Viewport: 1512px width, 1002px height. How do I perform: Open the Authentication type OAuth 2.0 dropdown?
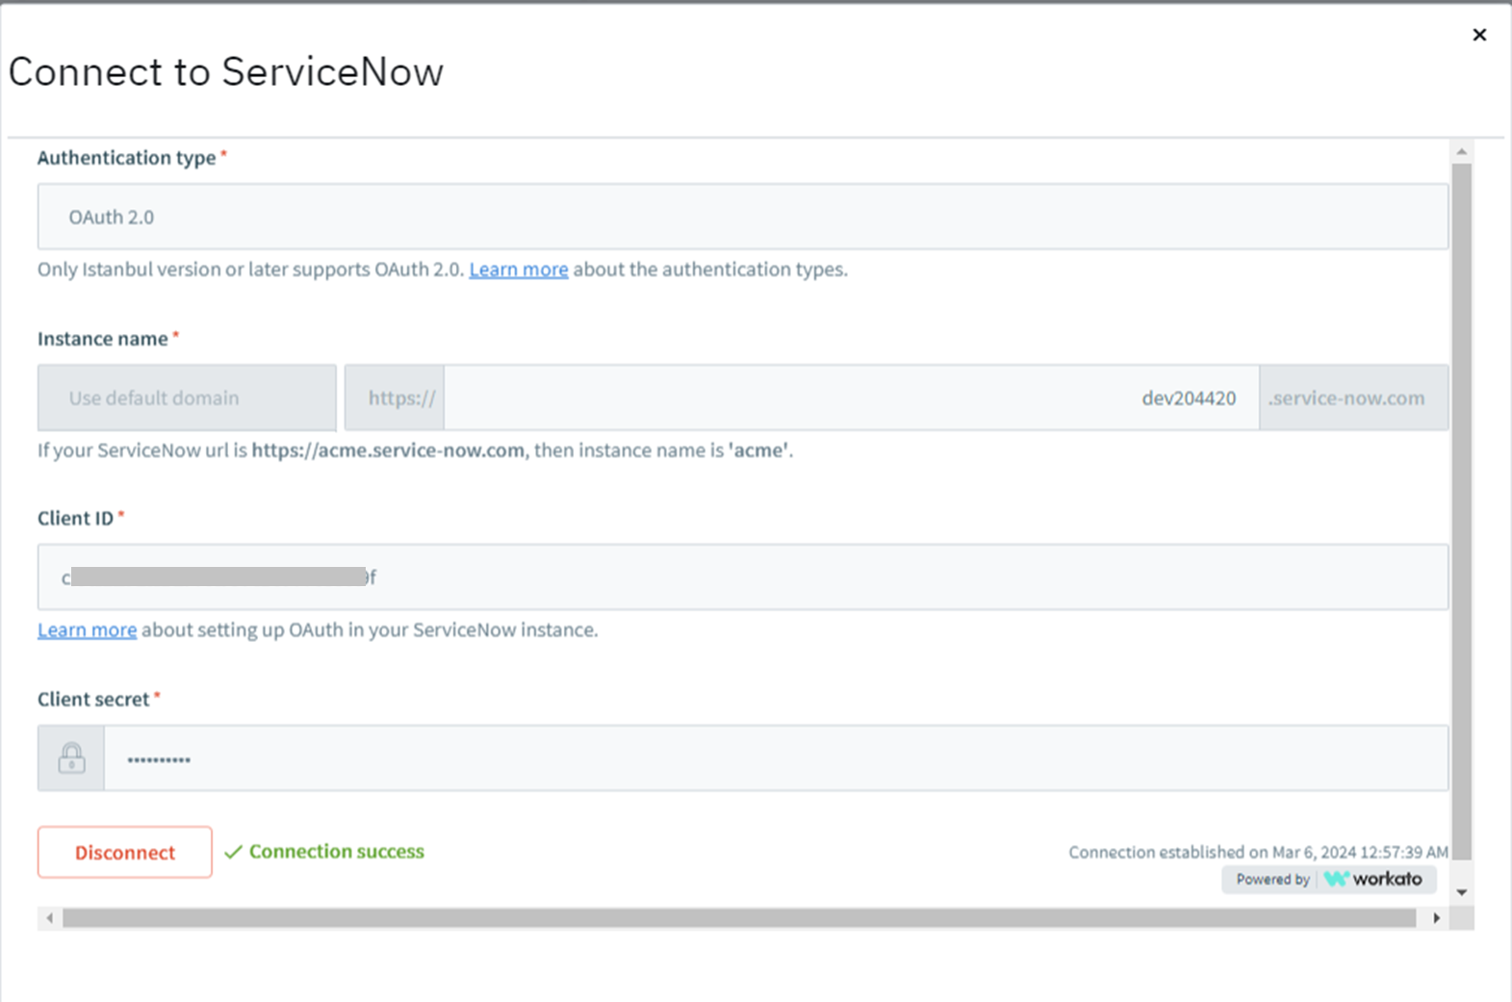click(743, 217)
